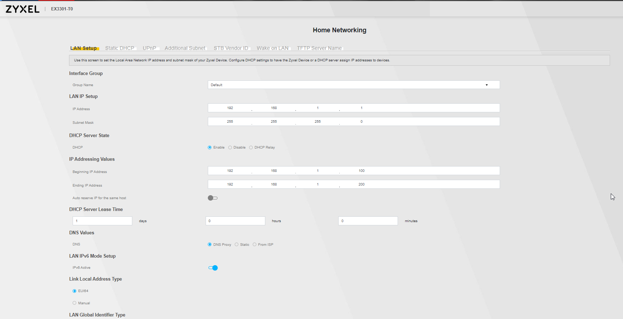The height and width of the screenshot is (319, 623).
Task: Click the Subnet Mask label
Action: click(83, 123)
